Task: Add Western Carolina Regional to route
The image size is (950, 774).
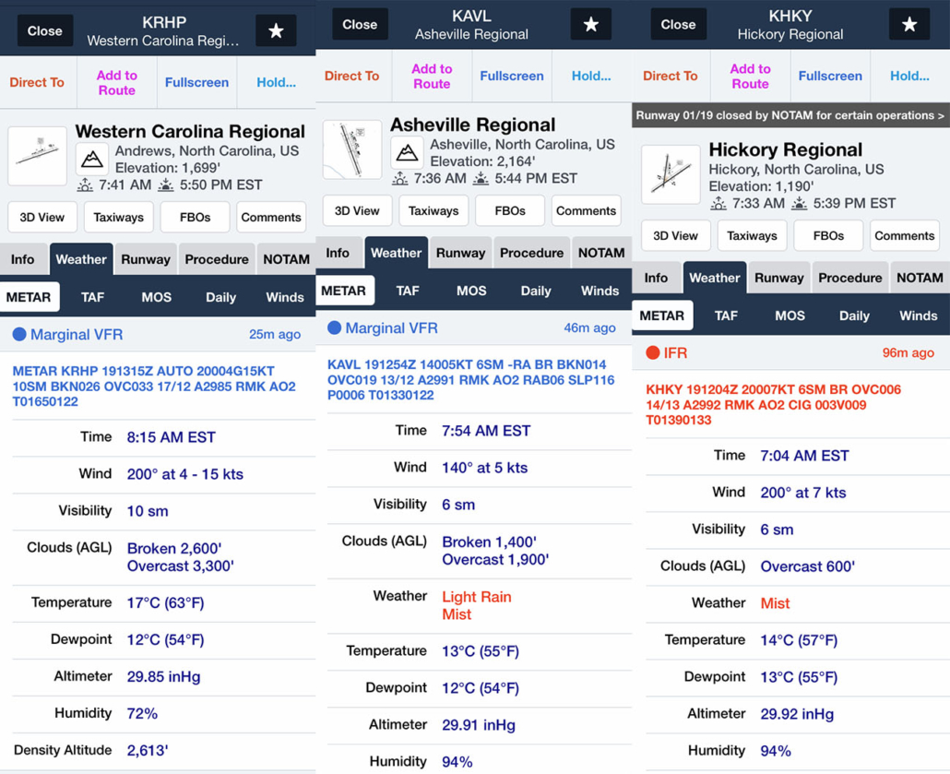Action: pos(116,82)
